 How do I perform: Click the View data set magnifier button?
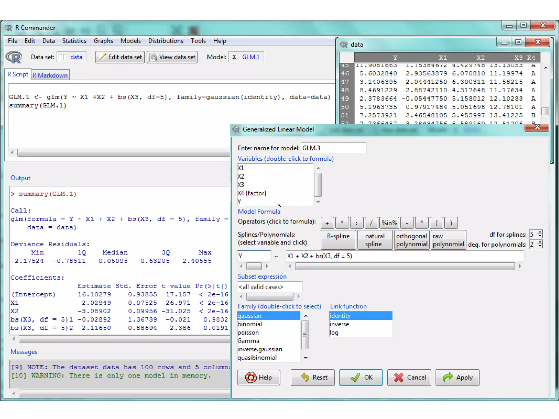click(172, 57)
